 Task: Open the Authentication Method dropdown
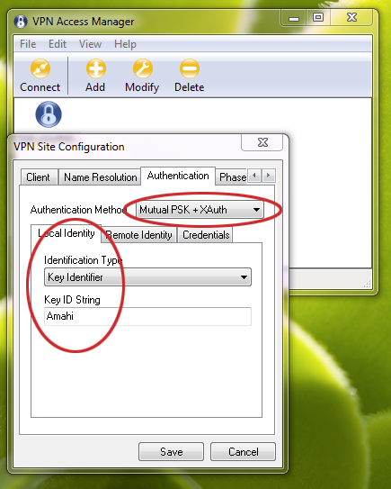(x=200, y=210)
